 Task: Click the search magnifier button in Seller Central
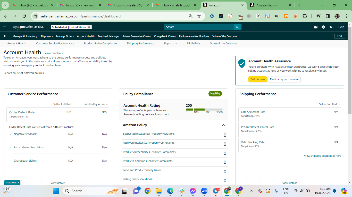[238, 27]
